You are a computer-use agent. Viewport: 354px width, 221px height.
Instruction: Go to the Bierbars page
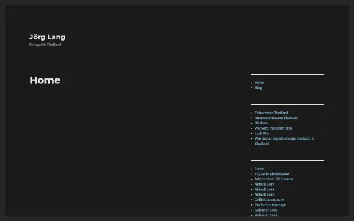pyautogui.click(x=261, y=123)
